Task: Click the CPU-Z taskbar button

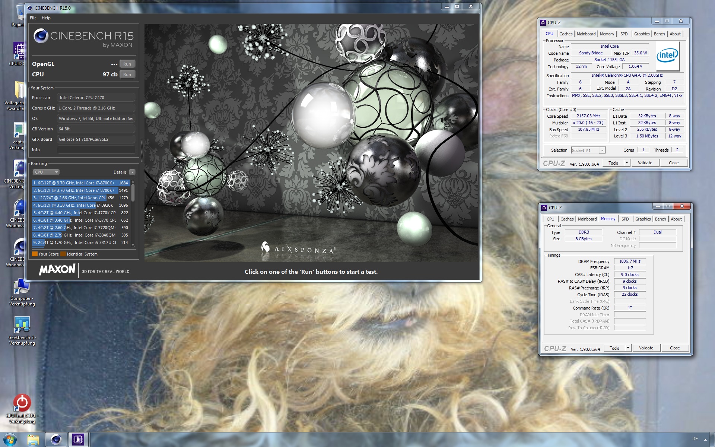Action: point(78,440)
